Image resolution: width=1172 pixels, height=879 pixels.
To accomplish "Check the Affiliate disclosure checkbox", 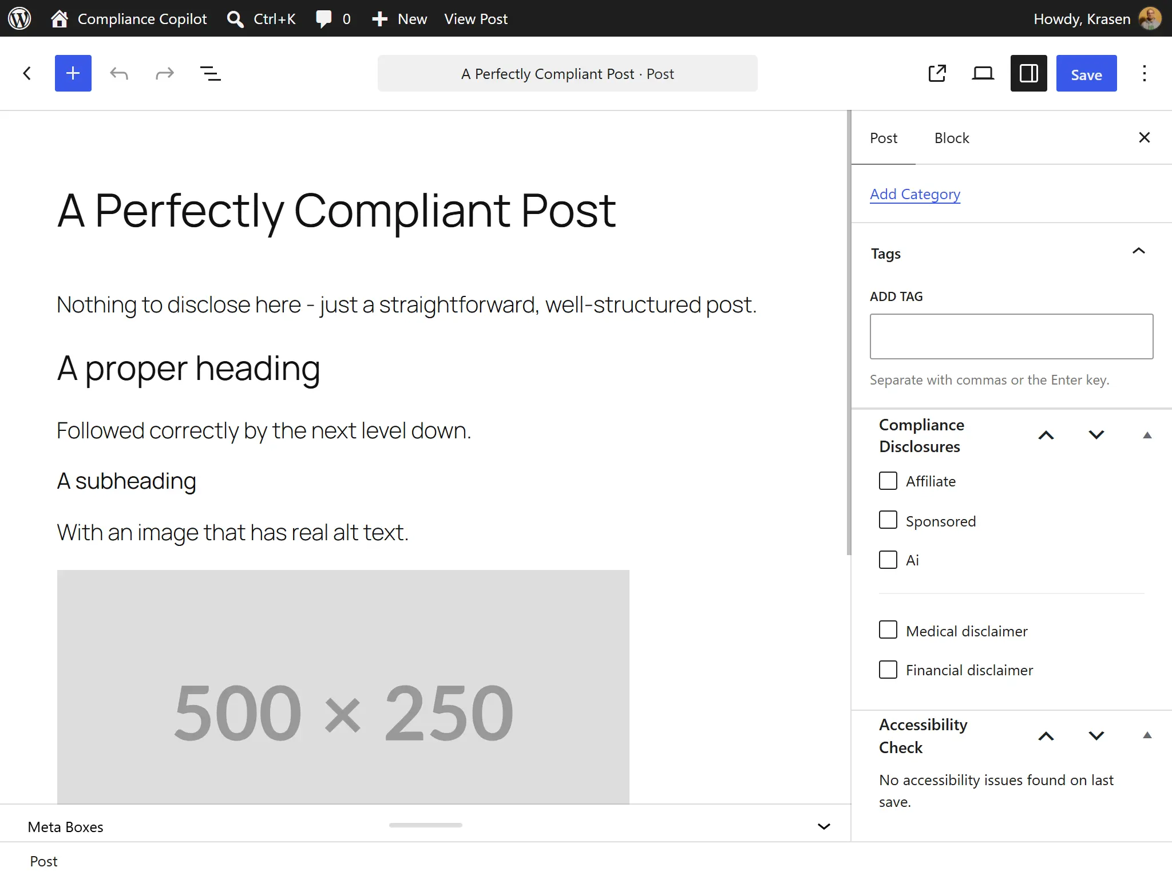I will 888,481.
